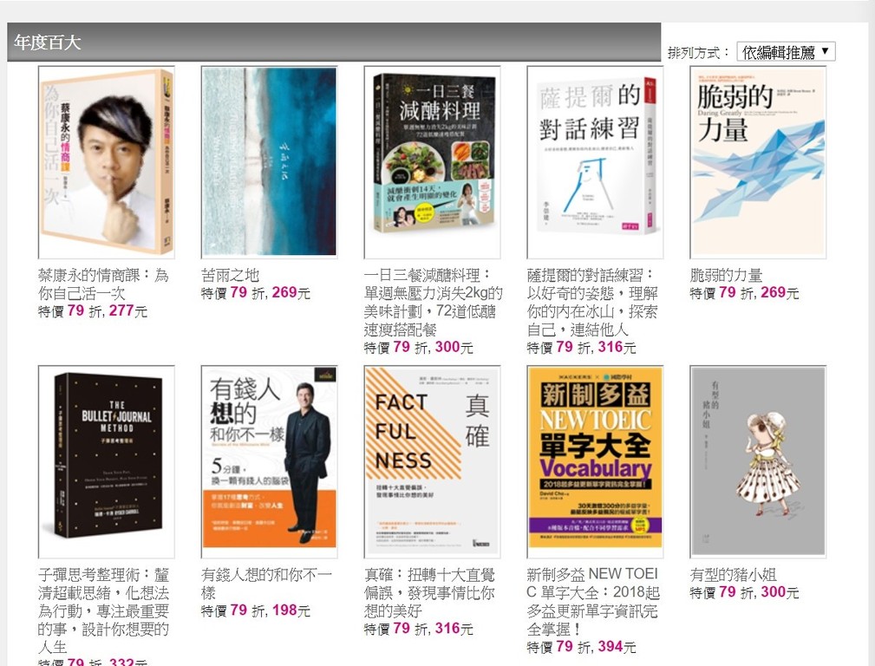Click the 有型的豬小姐 title link
This screenshot has height=666, width=875.
tap(733, 574)
